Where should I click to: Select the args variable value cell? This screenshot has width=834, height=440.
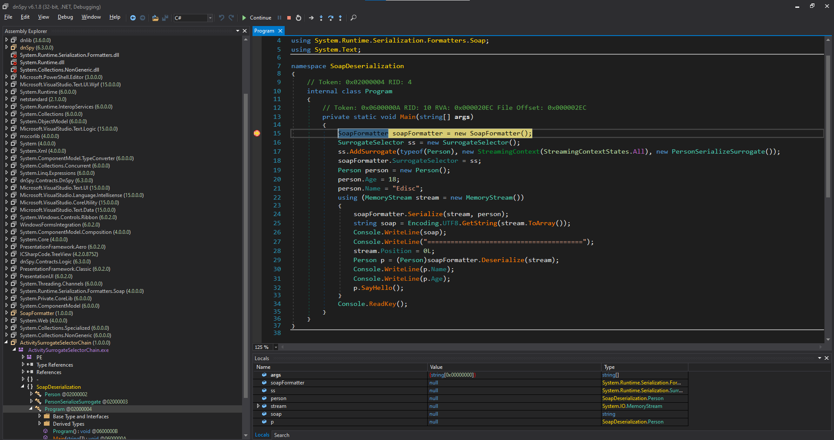pyautogui.click(x=514, y=375)
